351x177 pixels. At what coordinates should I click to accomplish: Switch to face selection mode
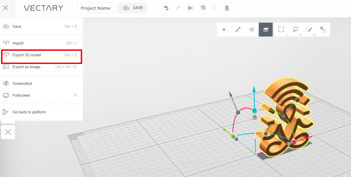point(251,29)
